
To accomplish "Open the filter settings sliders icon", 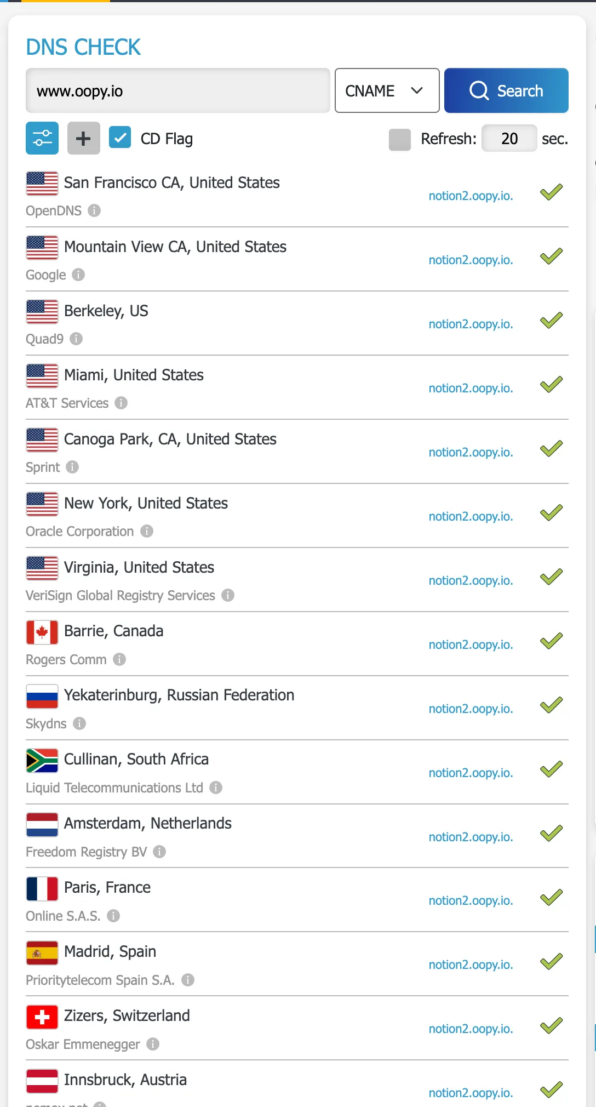I will [42, 138].
